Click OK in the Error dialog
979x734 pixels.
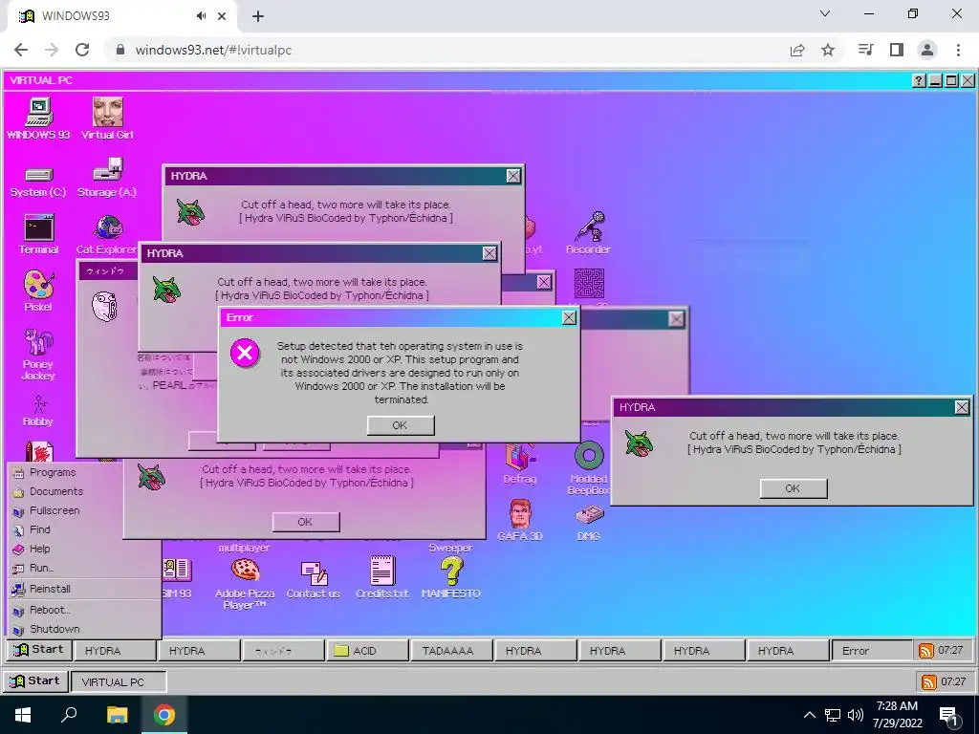click(x=401, y=425)
